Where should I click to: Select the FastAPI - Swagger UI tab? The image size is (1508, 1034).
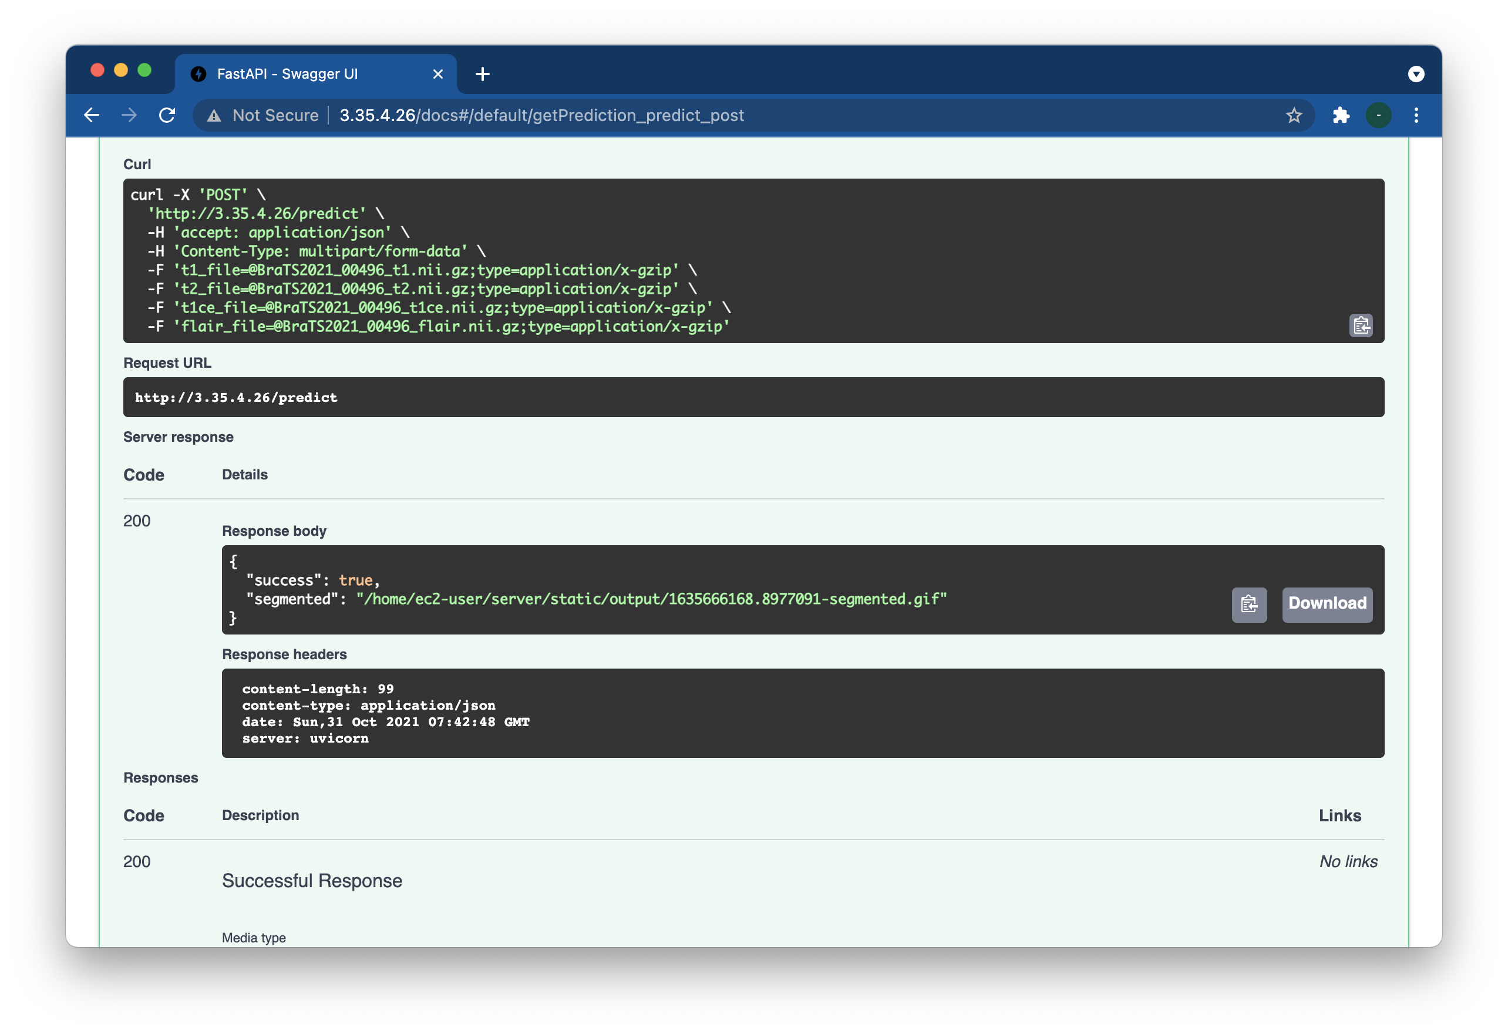(287, 74)
